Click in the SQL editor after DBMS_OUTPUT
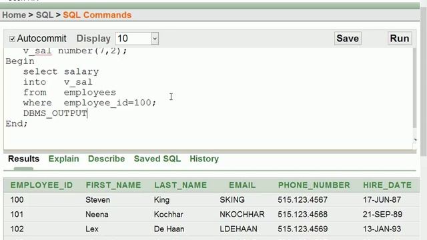 (x=87, y=113)
